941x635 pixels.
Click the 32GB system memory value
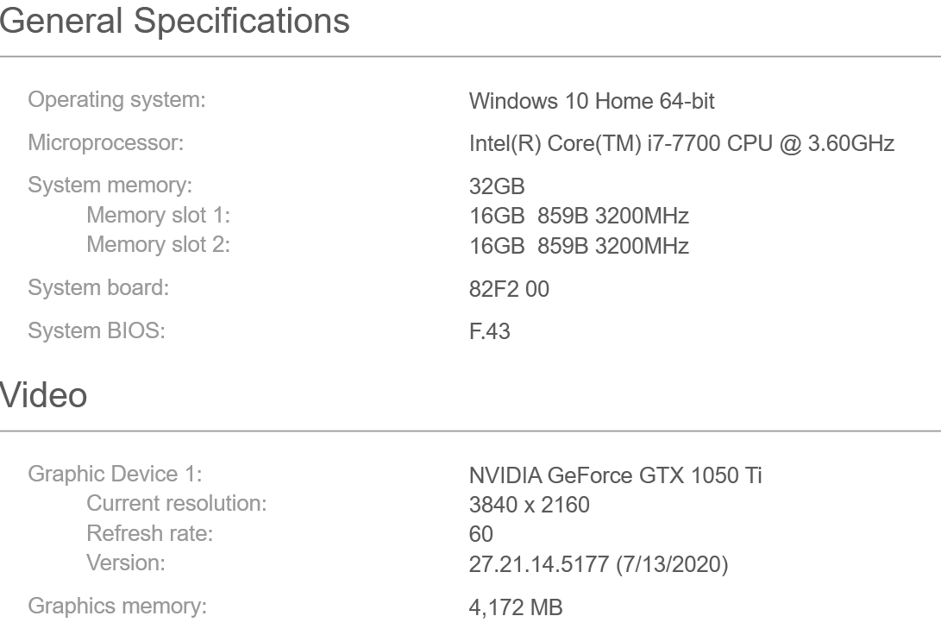click(497, 186)
